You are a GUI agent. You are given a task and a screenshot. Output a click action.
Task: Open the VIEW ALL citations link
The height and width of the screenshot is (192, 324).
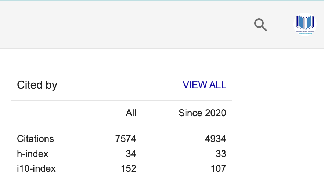pyautogui.click(x=204, y=85)
